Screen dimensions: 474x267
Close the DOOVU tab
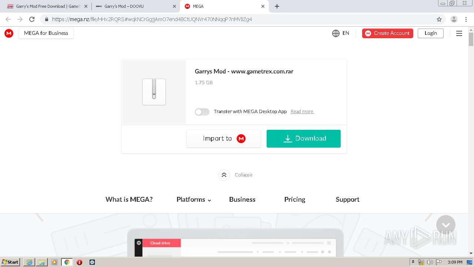pos(174,6)
